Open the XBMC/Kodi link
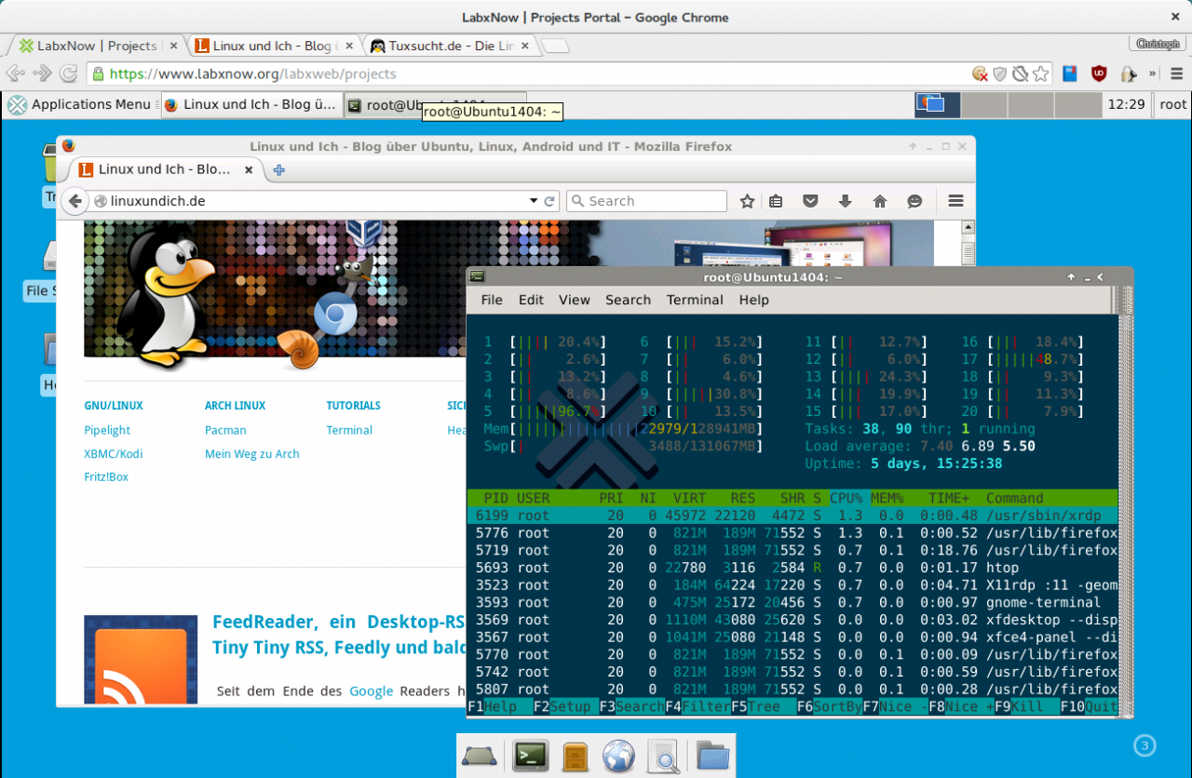The width and height of the screenshot is (1192, 778). coord(113,453)
